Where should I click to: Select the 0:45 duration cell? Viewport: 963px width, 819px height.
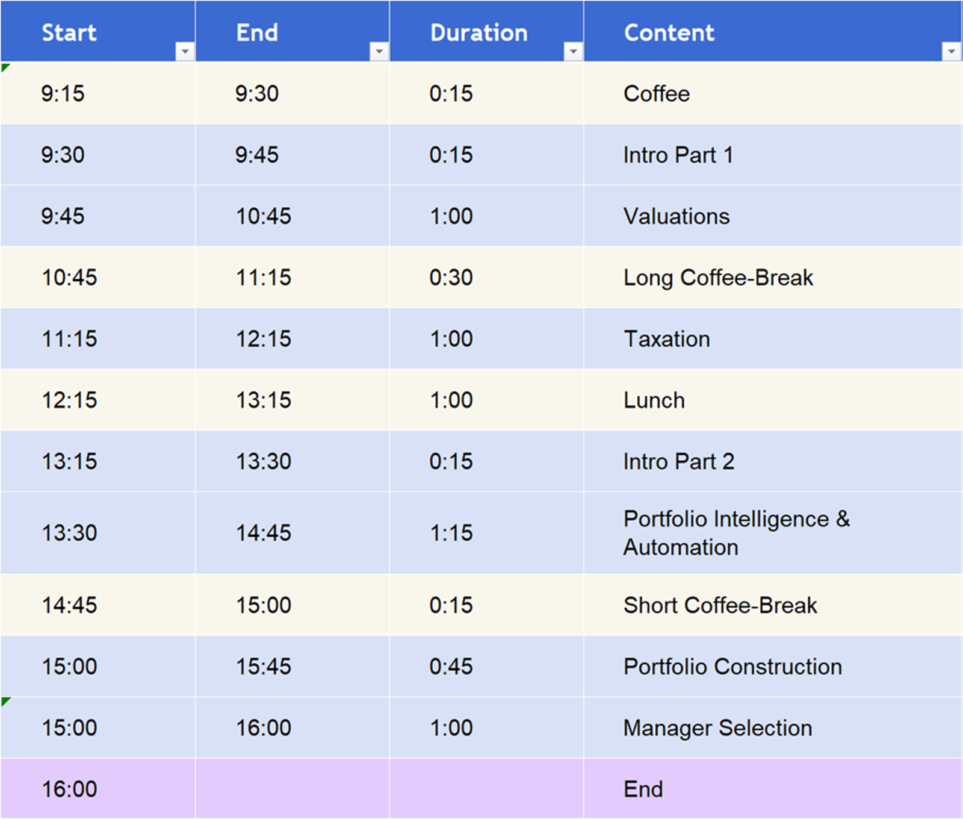point(451,667)
